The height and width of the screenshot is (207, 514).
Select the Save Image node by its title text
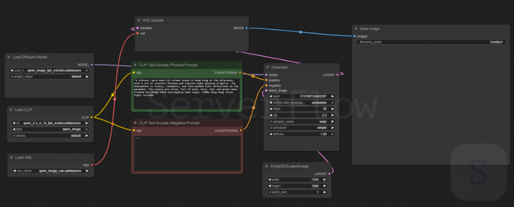(369, 29)
